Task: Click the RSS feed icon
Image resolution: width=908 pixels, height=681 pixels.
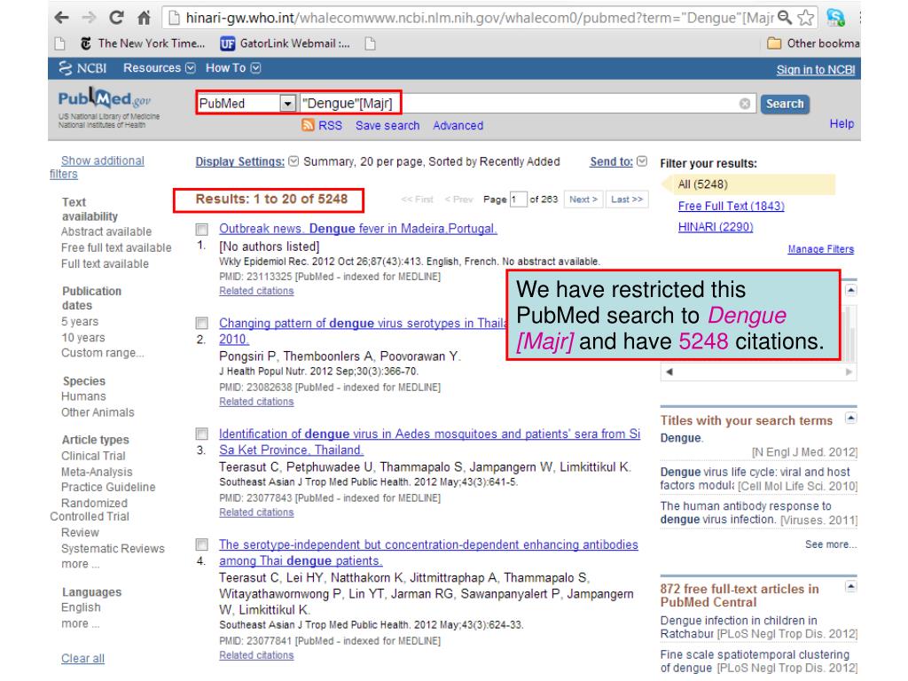Action: pos(308,125)
